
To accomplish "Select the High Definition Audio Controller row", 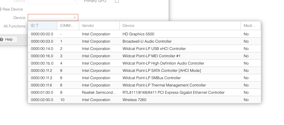I will (x=163, y=63).
